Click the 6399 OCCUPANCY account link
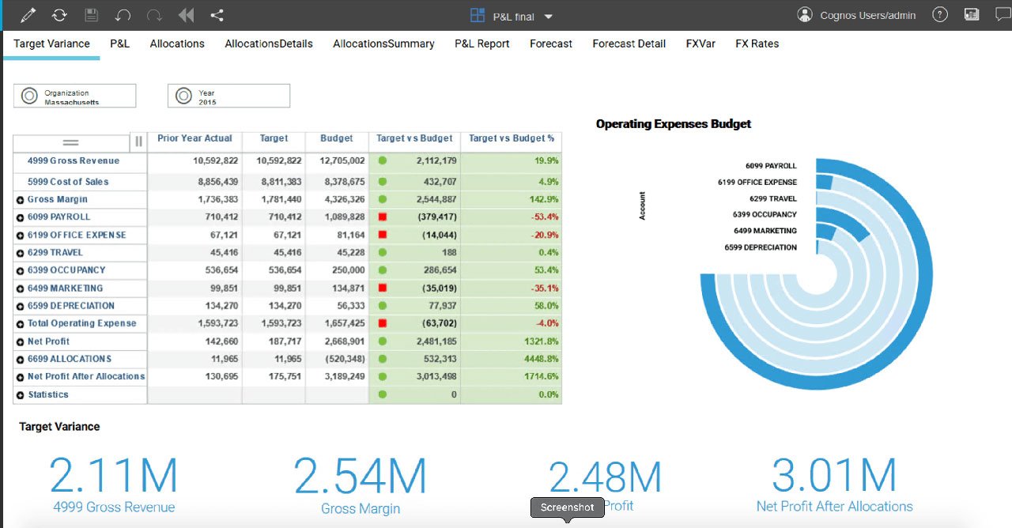Viewport: 1012px width, 528px height. click(66, 270)
